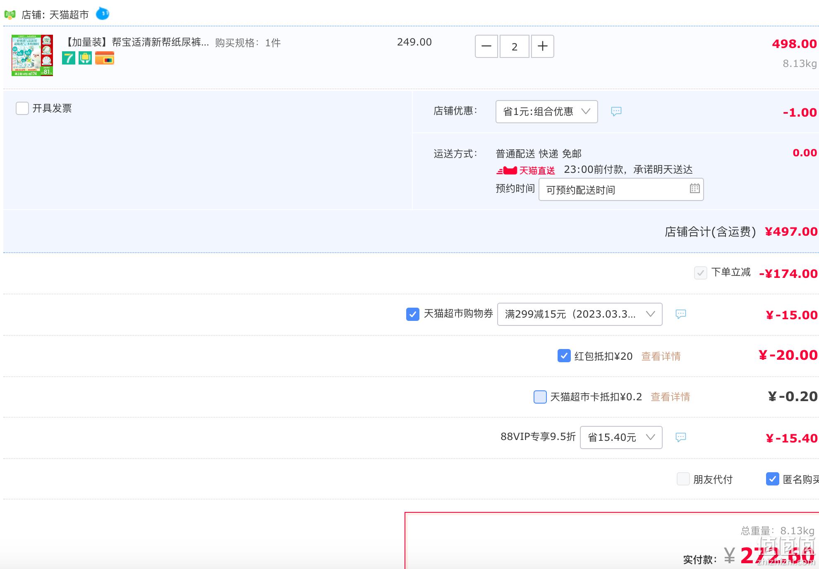The width and height of the screenshot is (819, 569).
Task: Click the -¥174.00 instant discount amount
Action: pyautogui.click(x=788, y=274)
